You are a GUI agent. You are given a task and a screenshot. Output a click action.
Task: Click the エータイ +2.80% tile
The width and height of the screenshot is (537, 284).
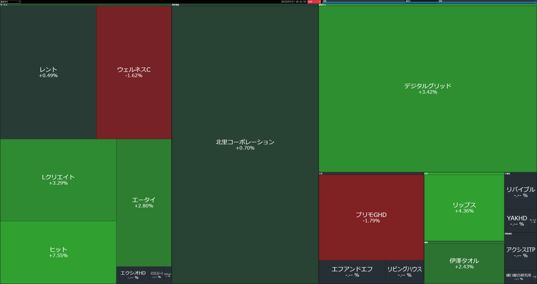[144, 203]
